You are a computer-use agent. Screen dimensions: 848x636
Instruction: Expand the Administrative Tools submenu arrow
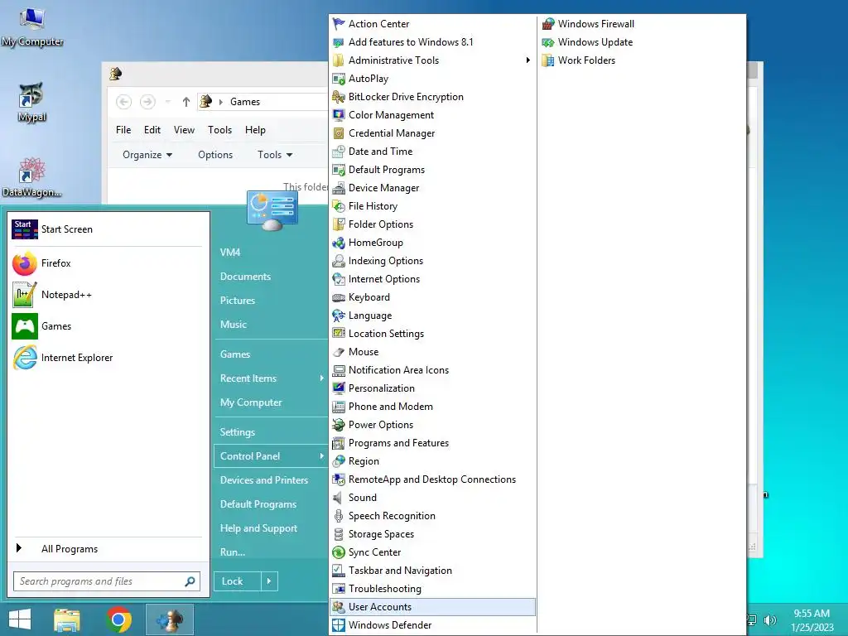[x=528, y=60]
